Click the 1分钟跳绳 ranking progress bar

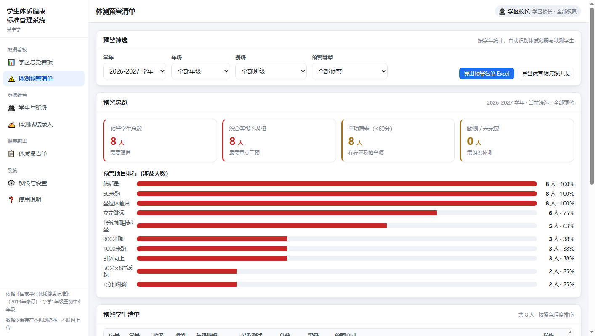[337, 284]
